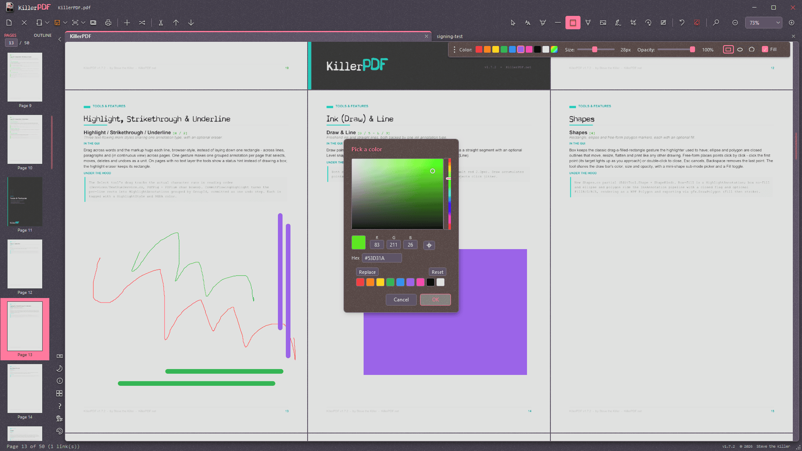Open the PAGES panel tab
The height and width of the screenshot is (451, 802).
pos(10,36)
